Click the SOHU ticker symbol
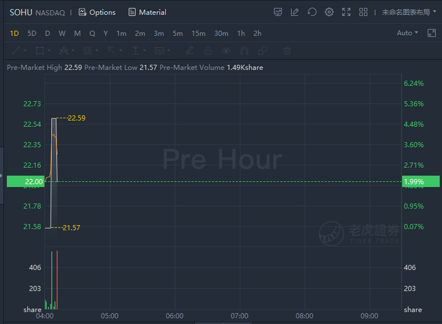442x324 pixels. [x=21, y=13]
